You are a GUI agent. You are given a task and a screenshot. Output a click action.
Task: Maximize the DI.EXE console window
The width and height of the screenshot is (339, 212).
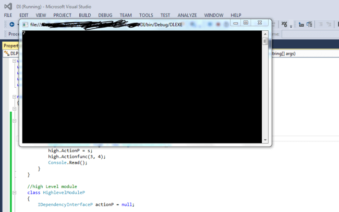(246, 23)
